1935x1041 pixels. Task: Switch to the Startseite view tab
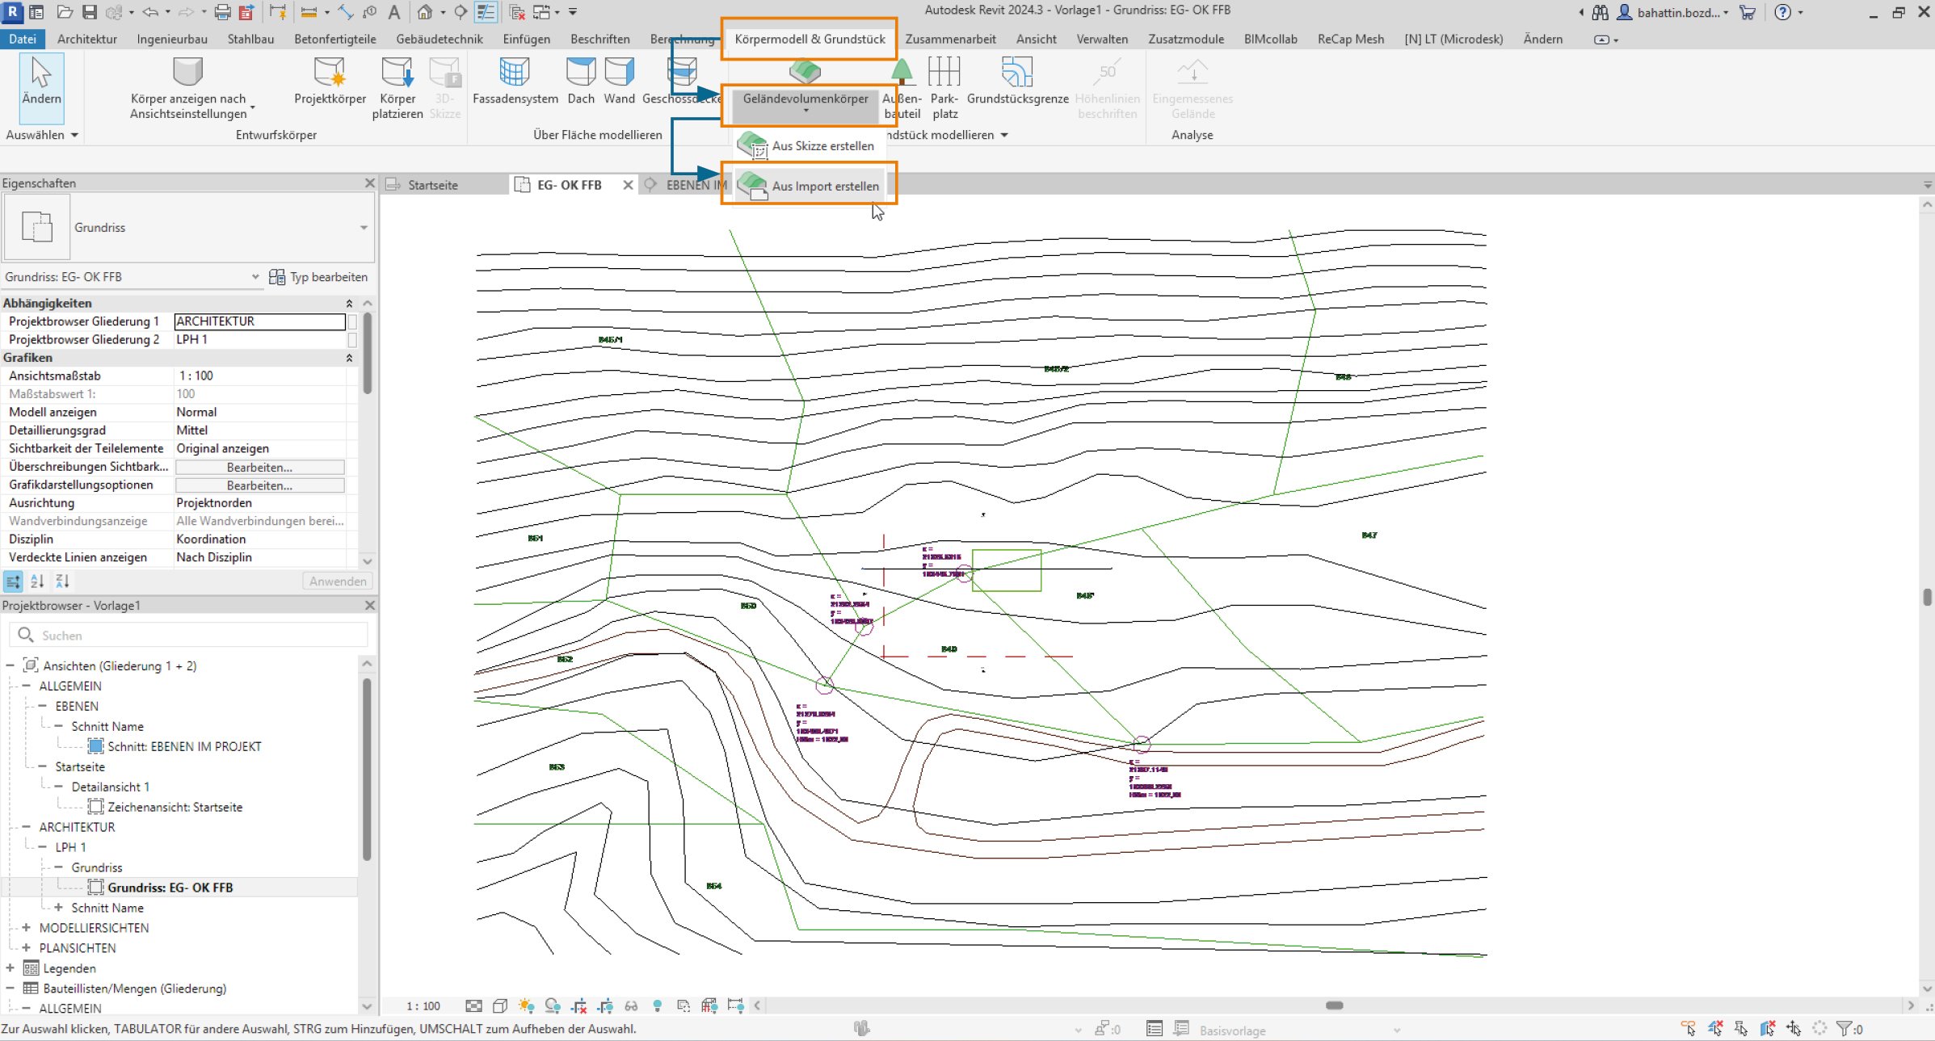pyautogui.click(x=433, y=185)
